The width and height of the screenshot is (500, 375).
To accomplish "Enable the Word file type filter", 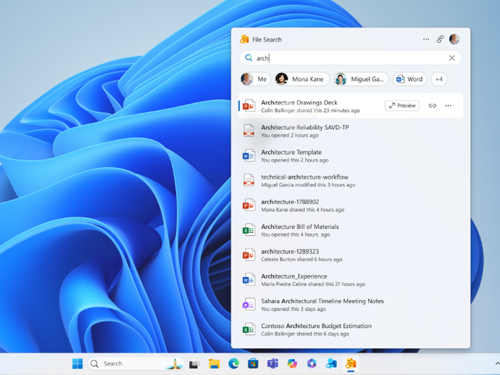I will tap(410, 79).
